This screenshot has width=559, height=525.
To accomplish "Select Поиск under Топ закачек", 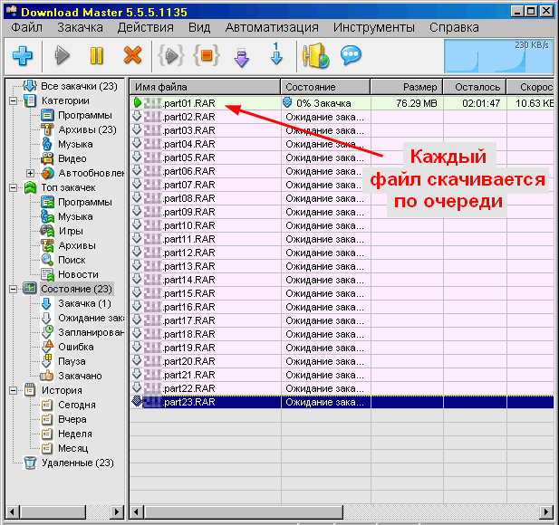I will point(72,260).
